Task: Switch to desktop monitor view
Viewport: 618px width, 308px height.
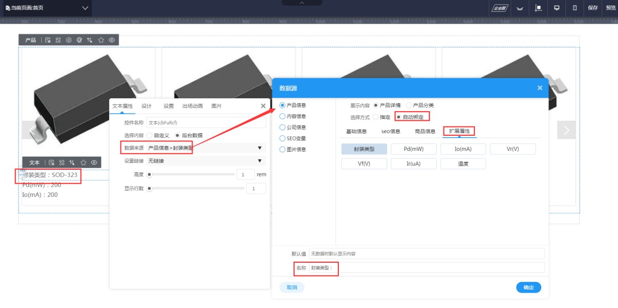Action: (557, 8)
